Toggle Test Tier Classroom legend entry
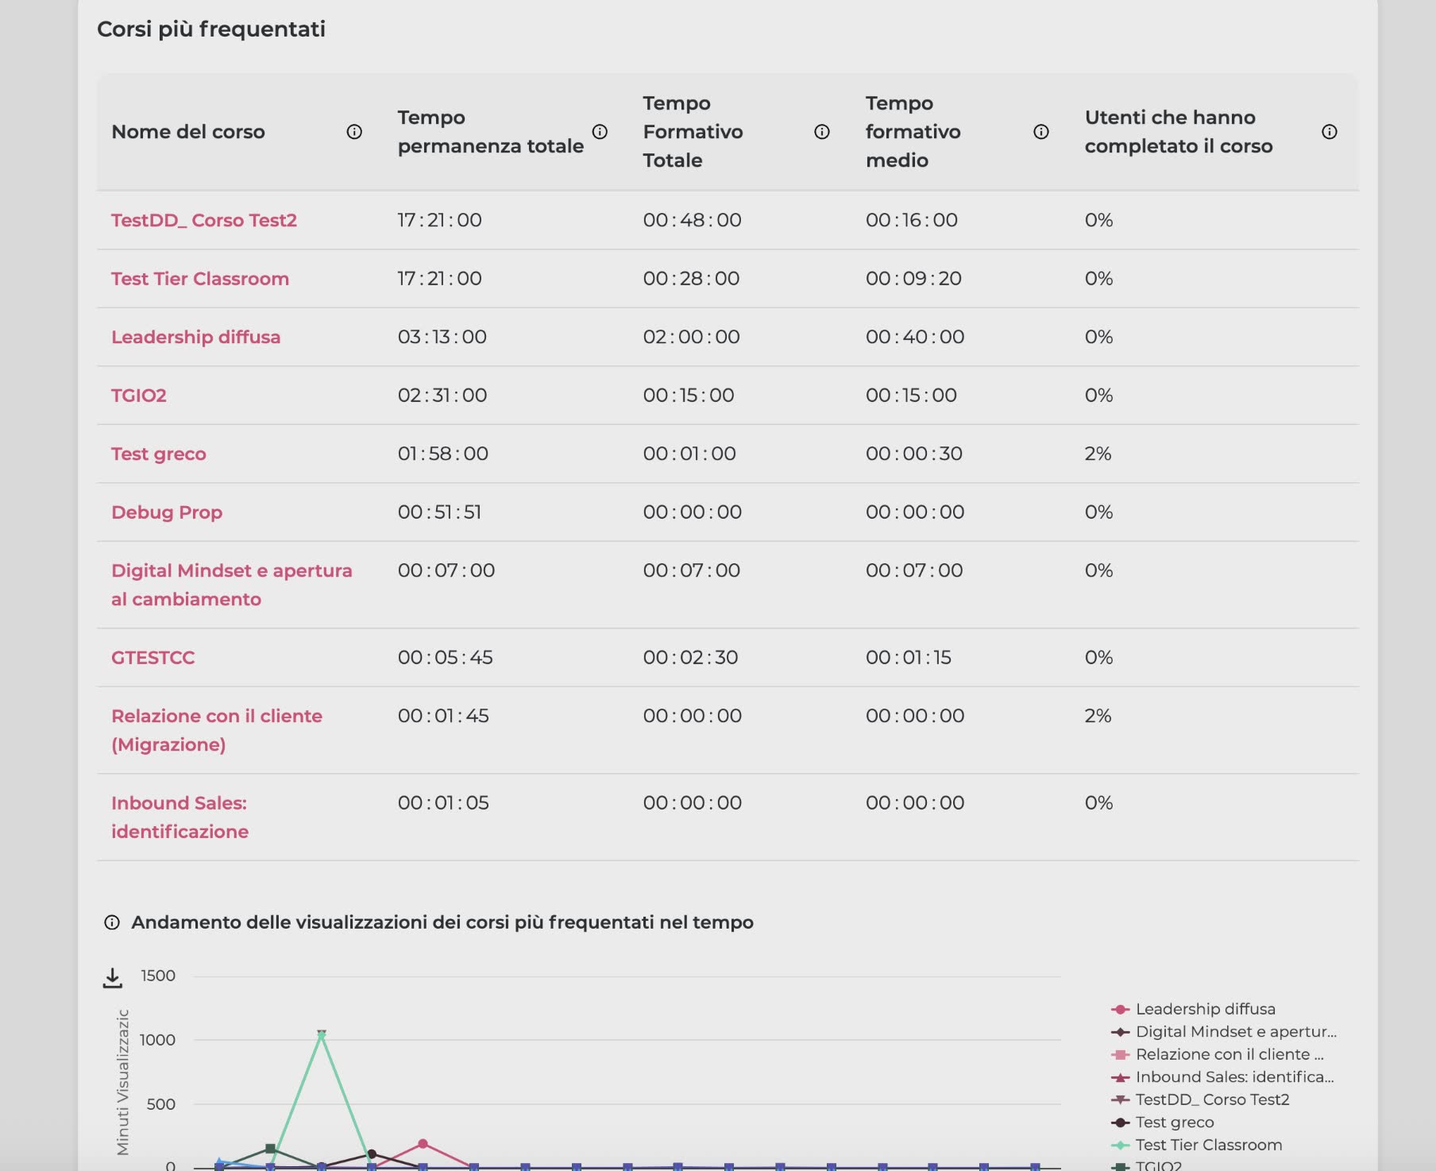 pyautogui.click(x=1208, y=1145)
